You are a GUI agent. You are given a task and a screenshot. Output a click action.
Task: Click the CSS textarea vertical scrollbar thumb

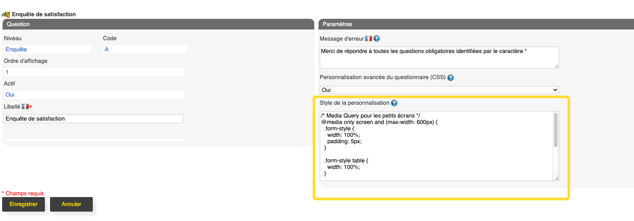[556, 130]
